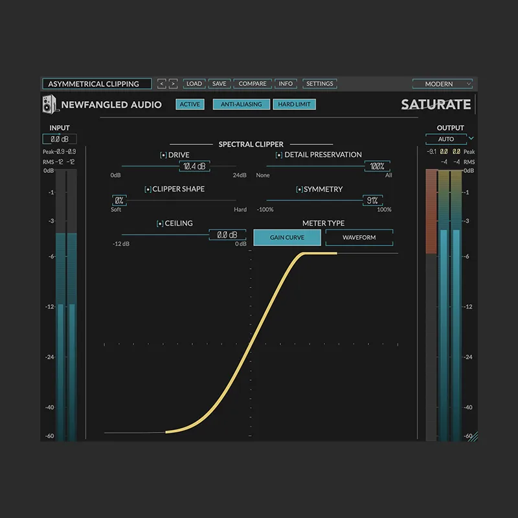Toggle the Active bypass button

[190, 104]
